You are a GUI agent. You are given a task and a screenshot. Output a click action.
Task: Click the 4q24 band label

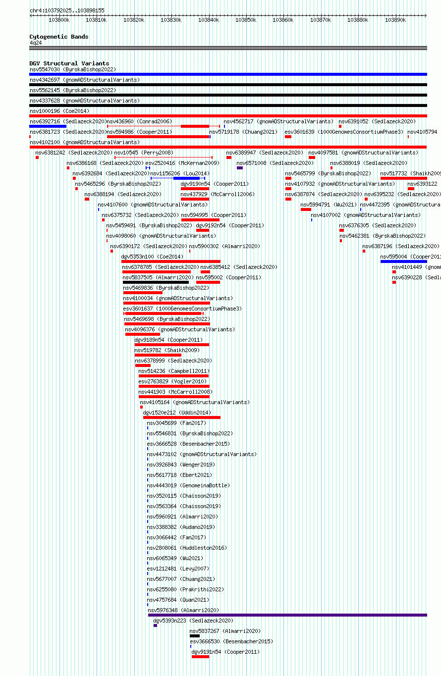[36, 43]
